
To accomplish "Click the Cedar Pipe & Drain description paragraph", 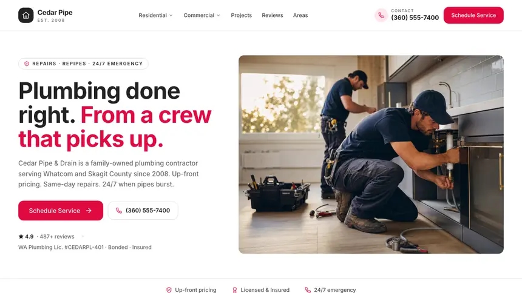I will point(109,174).
